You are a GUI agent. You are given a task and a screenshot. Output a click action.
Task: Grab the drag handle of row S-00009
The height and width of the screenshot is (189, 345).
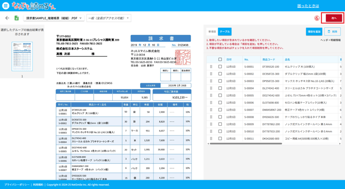tap(211, 124)
